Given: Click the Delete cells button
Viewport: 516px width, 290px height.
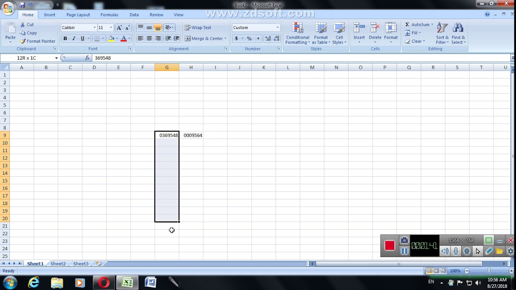Looking at the screenshot, I should tap(375, 33).
